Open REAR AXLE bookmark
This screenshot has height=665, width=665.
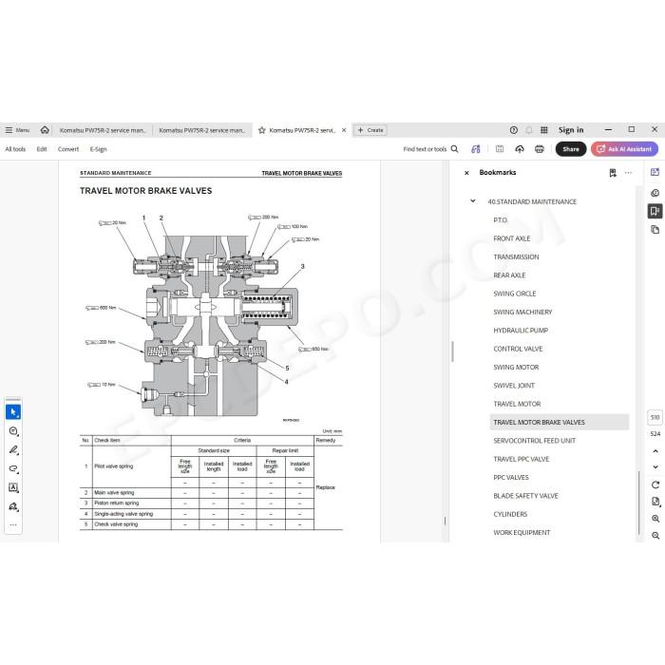[x=509, y=275]
